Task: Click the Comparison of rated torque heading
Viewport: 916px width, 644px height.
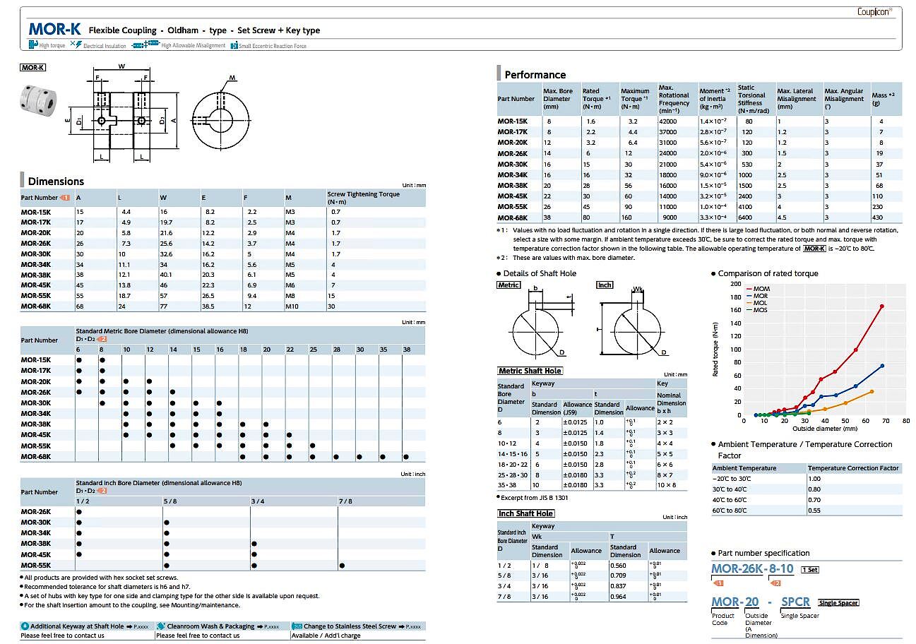Action: click(768, 273)
